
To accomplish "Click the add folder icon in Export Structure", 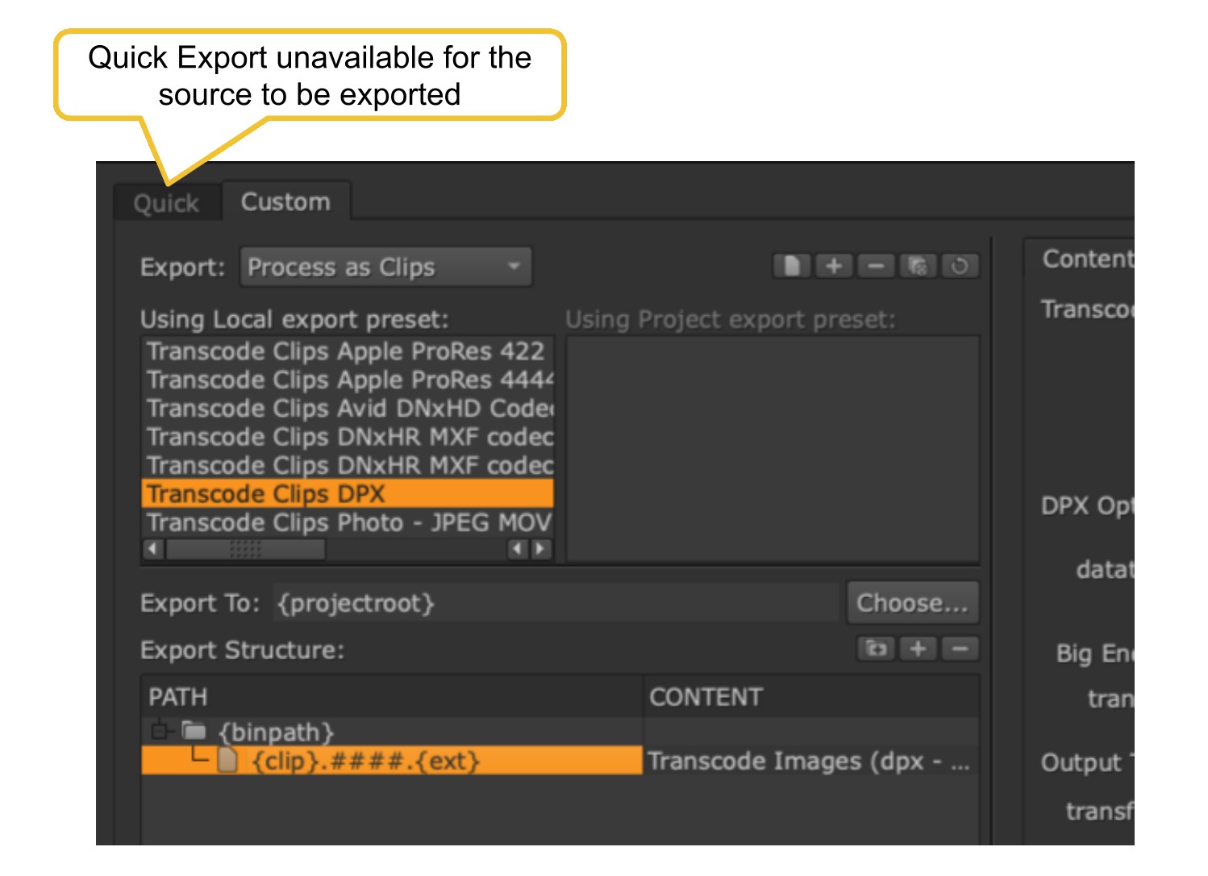I will coord(876,649).
